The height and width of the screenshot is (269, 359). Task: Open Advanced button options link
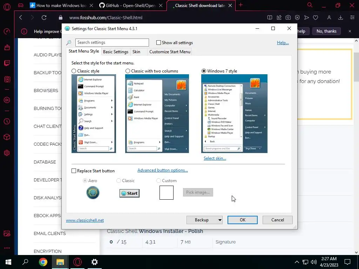tap(163, 170)
